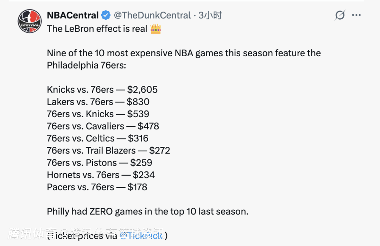Select the 76ers vs. Cavaliers $478 line

tap(103, 126)
